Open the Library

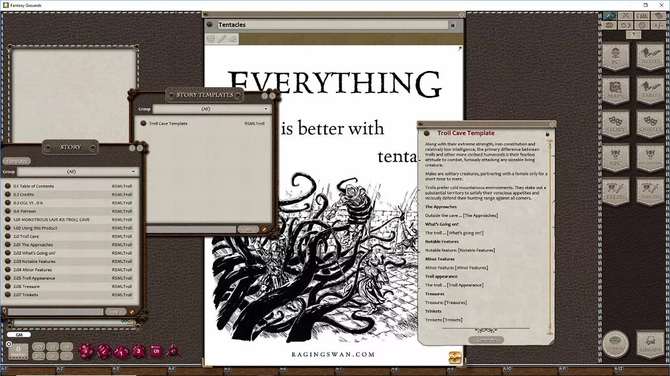(x=650, y=344)
